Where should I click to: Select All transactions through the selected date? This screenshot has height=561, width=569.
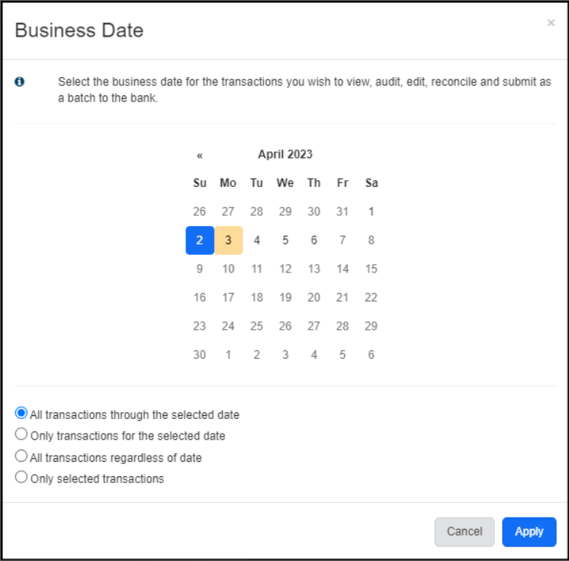coord(21,413)
